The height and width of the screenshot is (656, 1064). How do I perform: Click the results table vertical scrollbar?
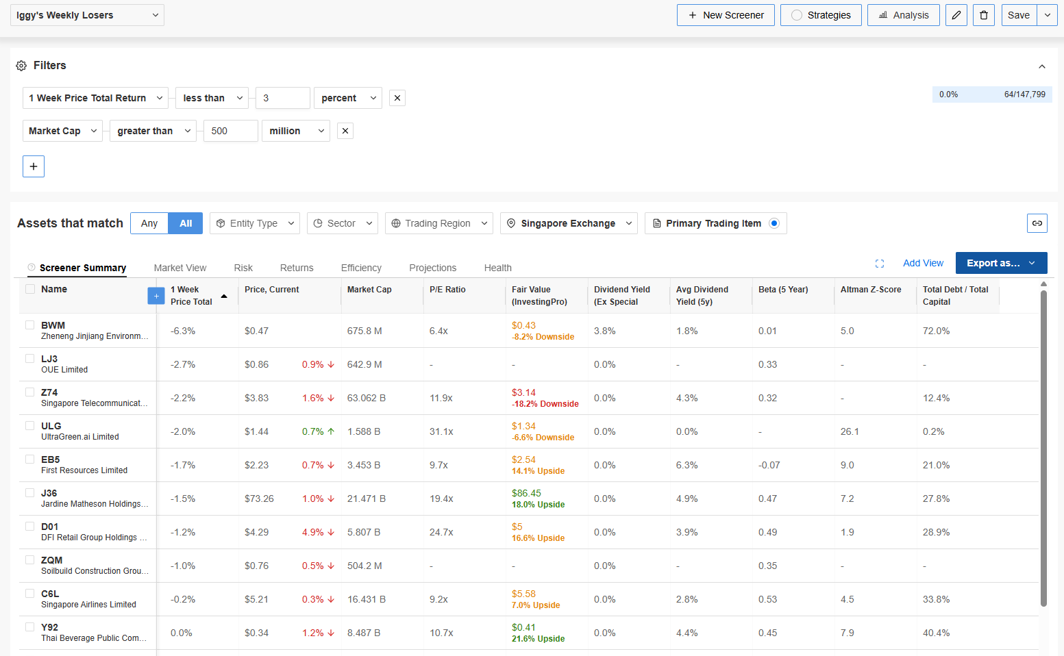pos(1043,449)
